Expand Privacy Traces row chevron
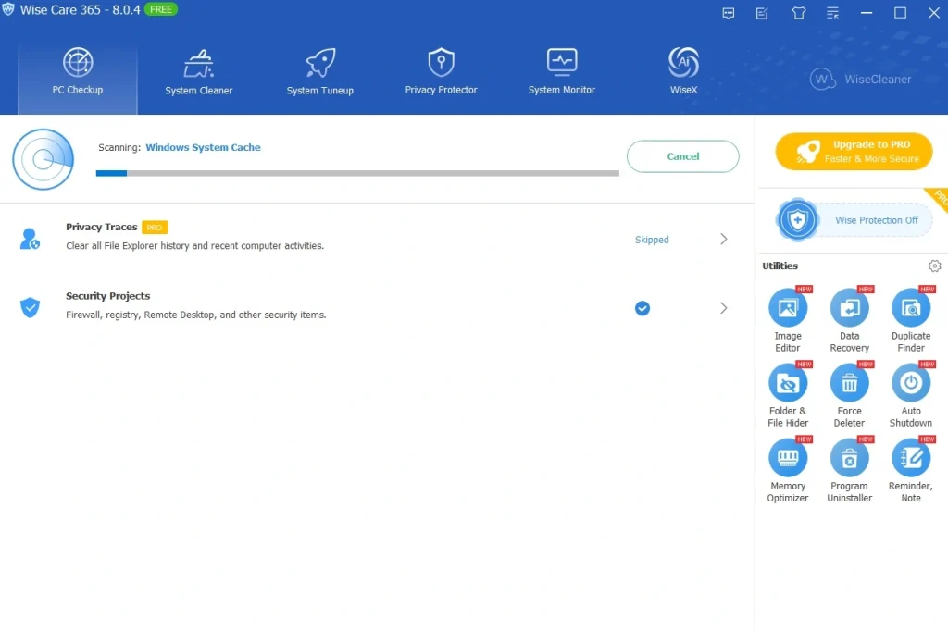 pos(724,240)
